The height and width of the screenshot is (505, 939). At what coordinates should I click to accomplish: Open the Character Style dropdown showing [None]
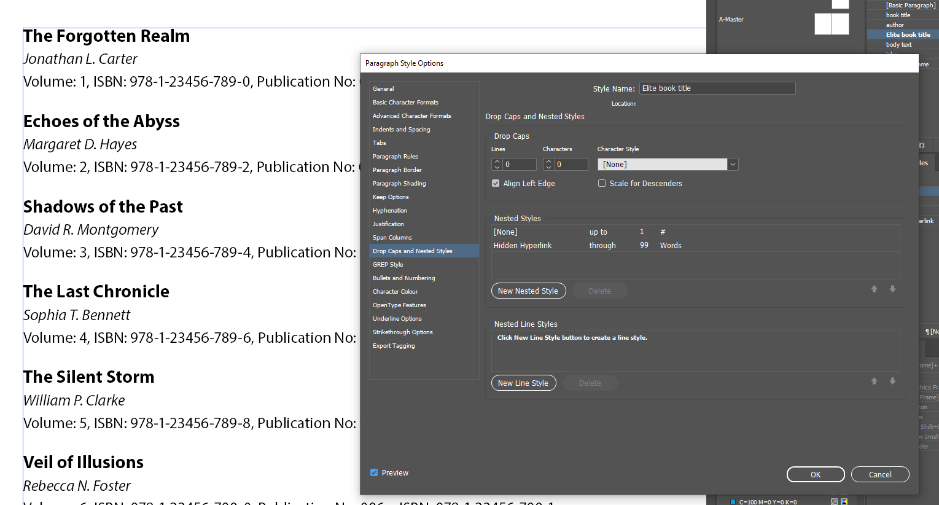click(732, 164)
